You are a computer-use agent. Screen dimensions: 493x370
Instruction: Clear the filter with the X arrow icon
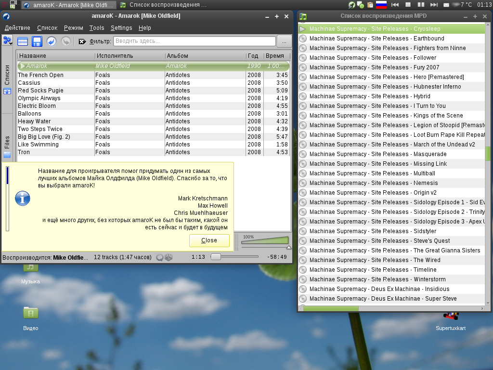point(82,41)
